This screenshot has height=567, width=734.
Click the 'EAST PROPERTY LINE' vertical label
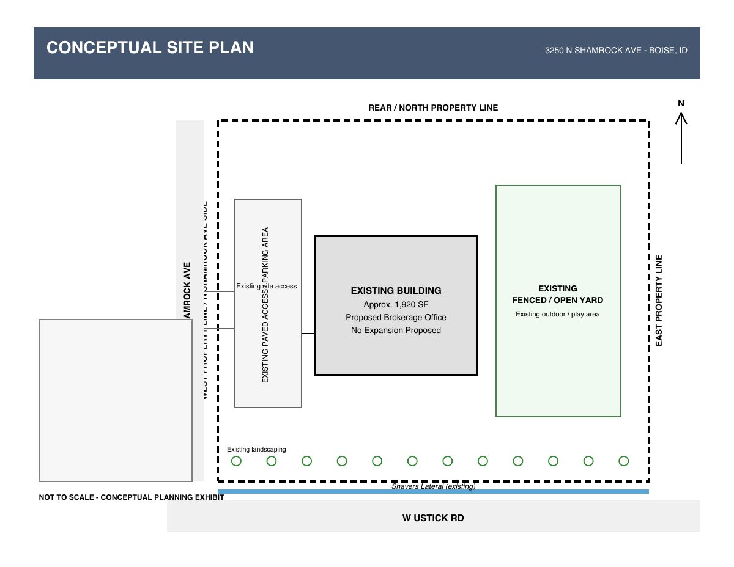pyautogui.click(x=659, y=301)
